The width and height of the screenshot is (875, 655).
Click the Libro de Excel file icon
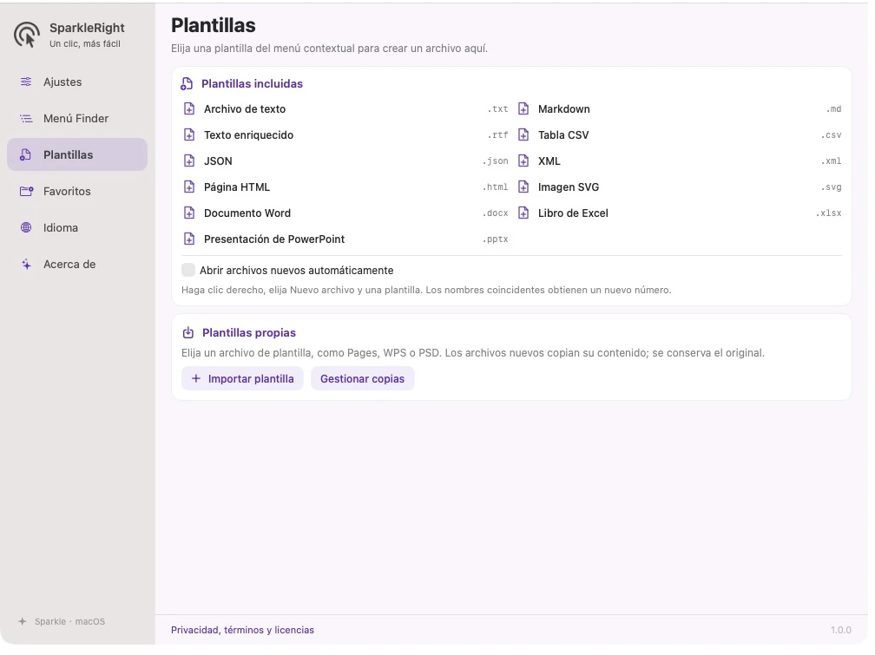523,213
